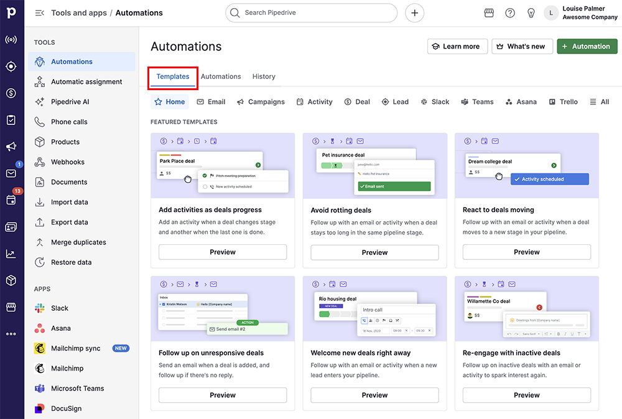
Task: Show All template categories
Action: 600,102
